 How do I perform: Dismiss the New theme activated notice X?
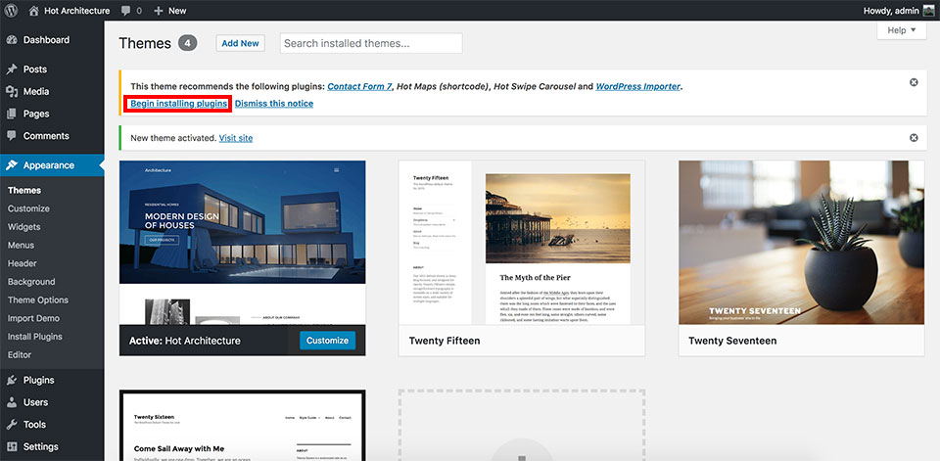(x=914, y=138)
